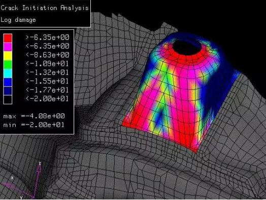The image size is (266, 200).
Task: Click the cyan legend color swatch
Action: click(x=8, y=73)
